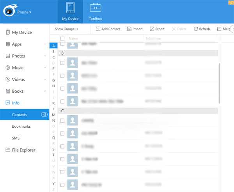Expand the Apps section arrow

tap(45, 44)
